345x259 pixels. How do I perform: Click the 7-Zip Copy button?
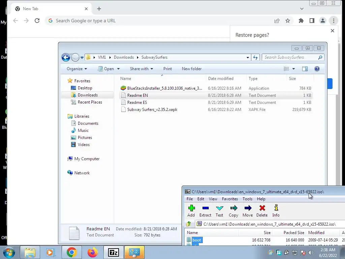click(x=233, y=211)
